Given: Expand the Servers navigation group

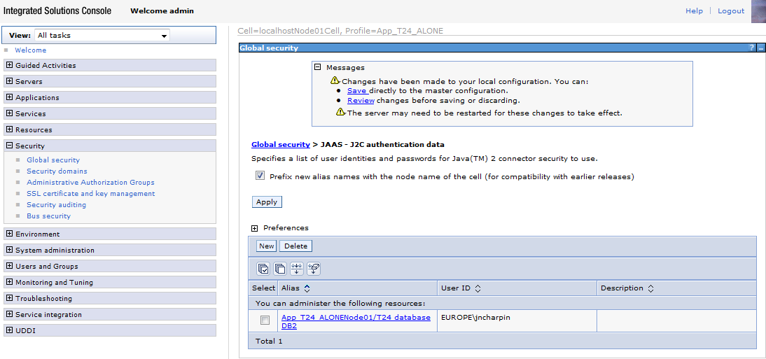Looking at the screenshot, I should point(9,81).
